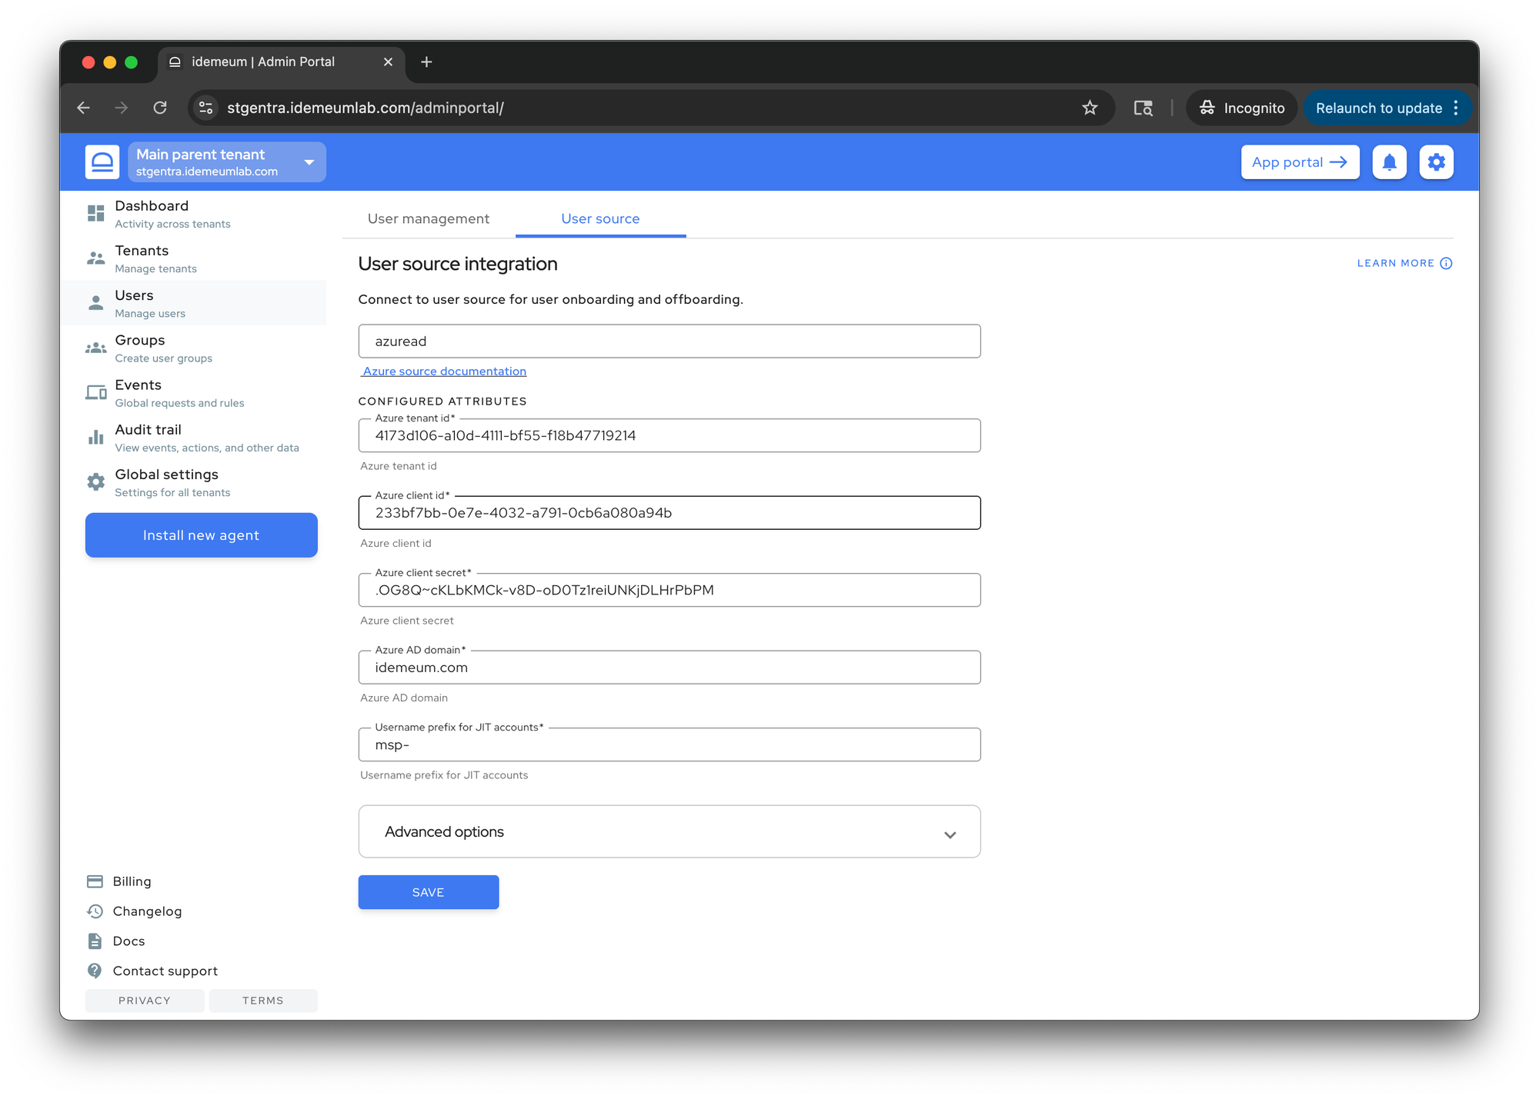The image size is (1539, 1099).
Task: Click the Events devices icon
Action: 95,393
